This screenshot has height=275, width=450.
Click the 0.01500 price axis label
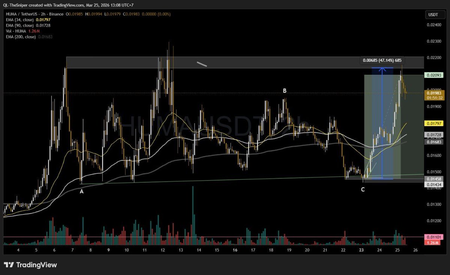point(434,172)
